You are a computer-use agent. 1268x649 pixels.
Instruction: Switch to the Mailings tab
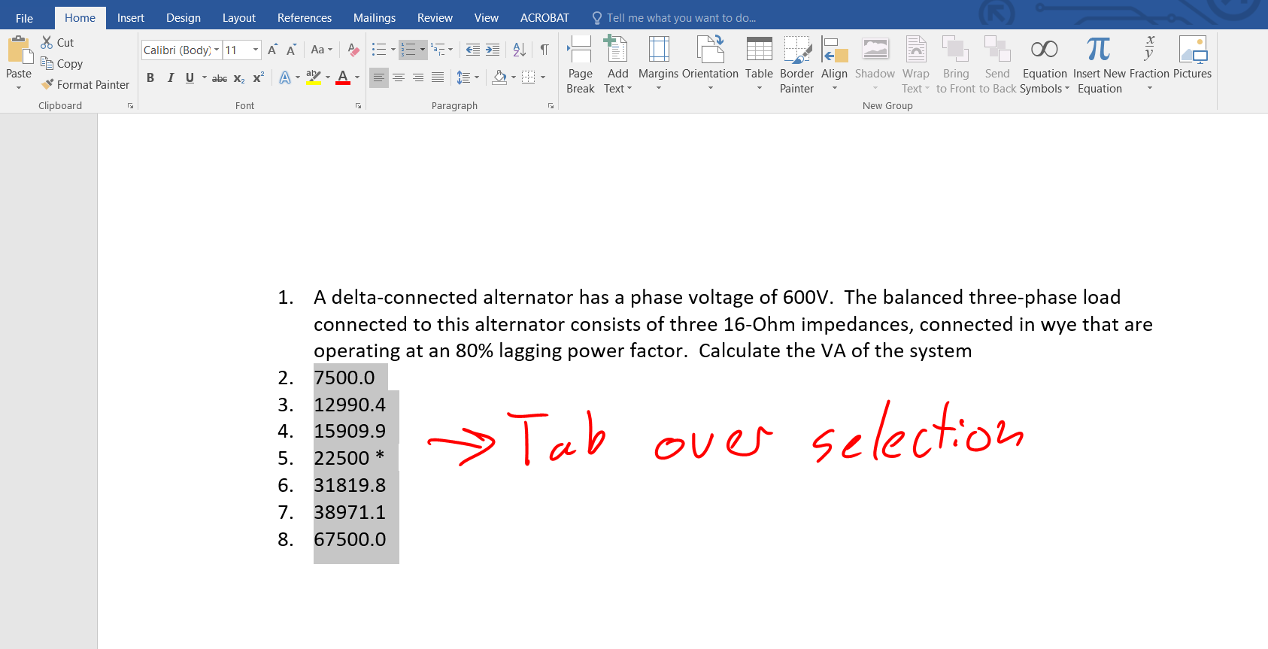[375, 18]
